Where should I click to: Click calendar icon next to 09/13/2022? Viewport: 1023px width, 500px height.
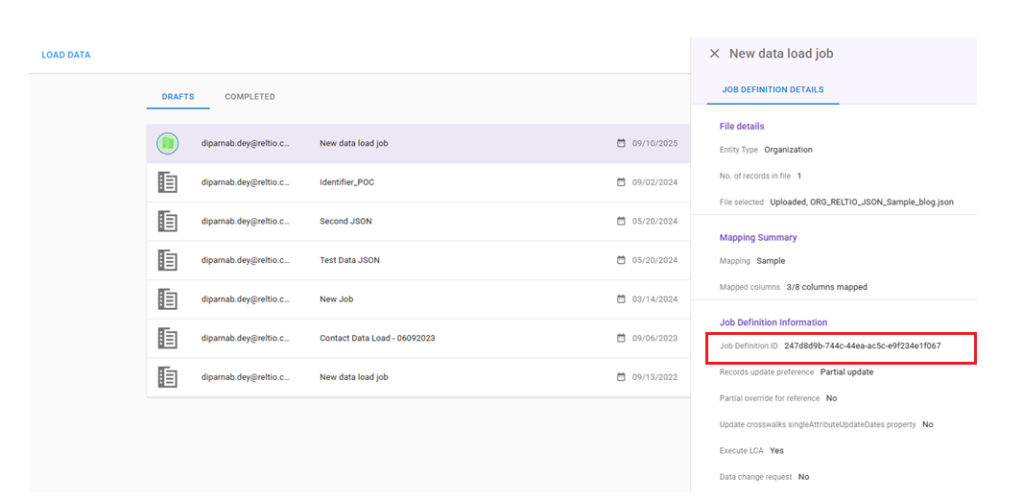[x=621, y=377]
